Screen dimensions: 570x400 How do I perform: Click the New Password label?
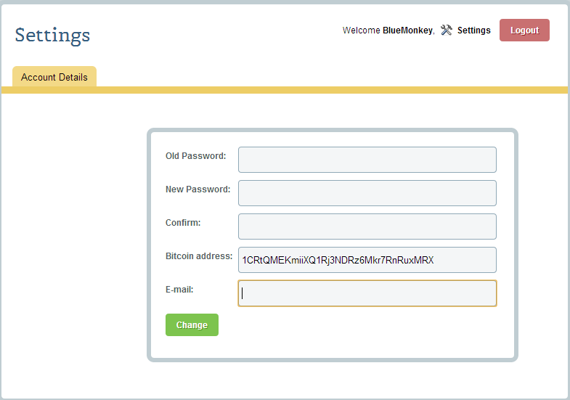(x=198, y=189)
